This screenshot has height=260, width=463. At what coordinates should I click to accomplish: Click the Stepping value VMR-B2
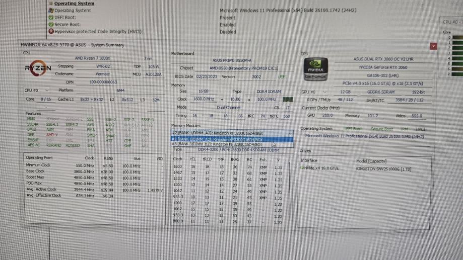click(x=103, y=66)
